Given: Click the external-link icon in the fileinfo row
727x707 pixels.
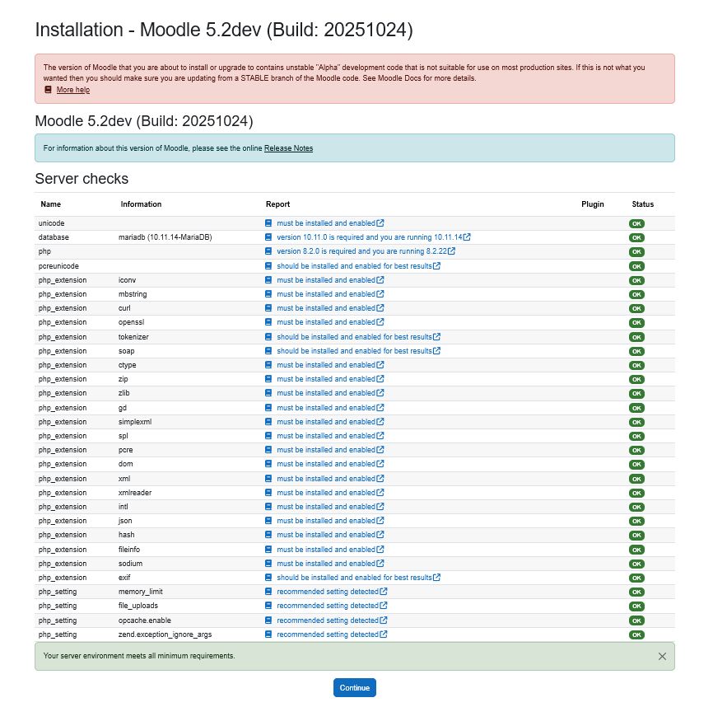Looking at the screenshot, I should pyautogui.click(x=380, y=550).
